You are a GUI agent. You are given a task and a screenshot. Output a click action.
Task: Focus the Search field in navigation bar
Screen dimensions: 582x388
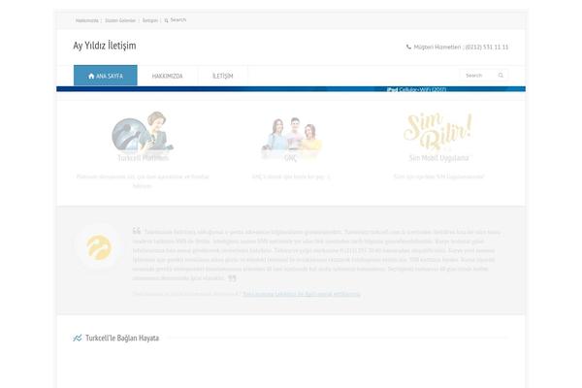[x=484, y=75]
